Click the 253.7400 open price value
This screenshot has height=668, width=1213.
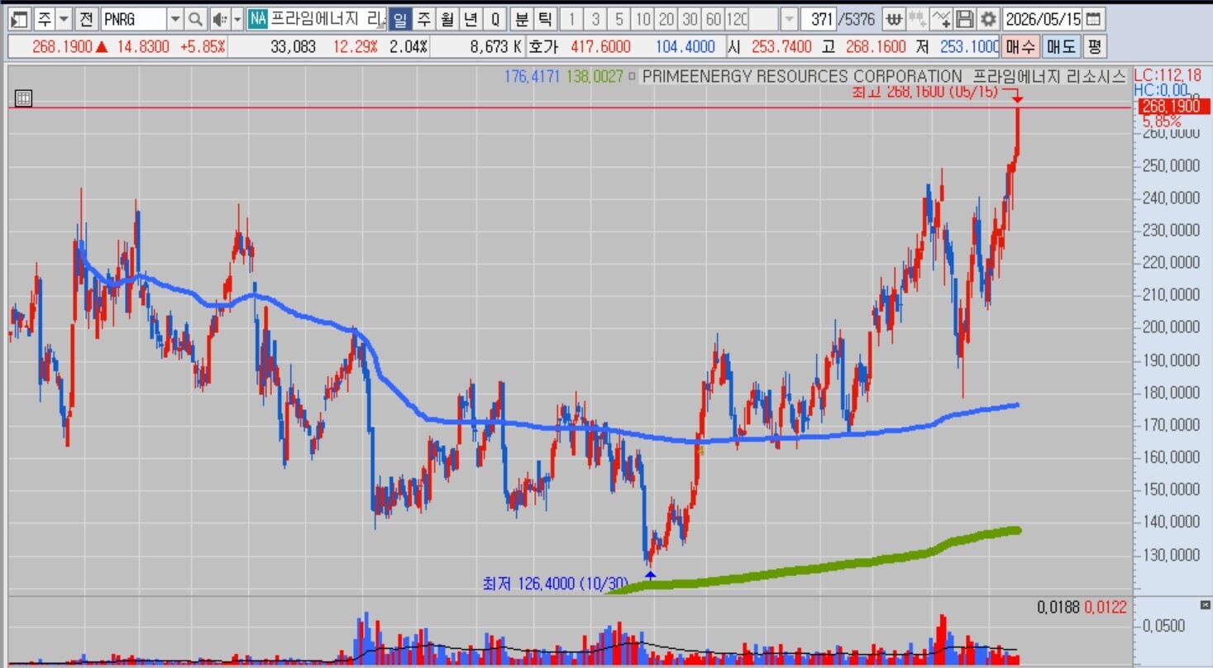tap(782, 47)
